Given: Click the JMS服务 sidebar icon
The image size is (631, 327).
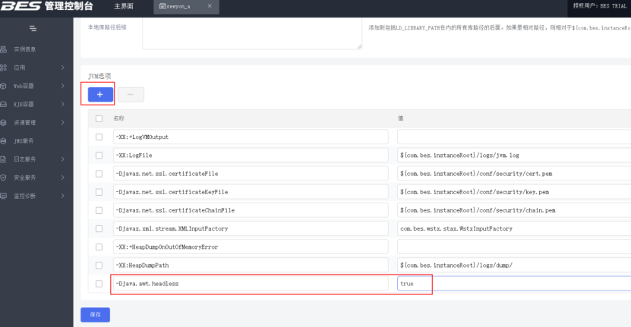Looking at the screenshot, I should pos(4,140).
